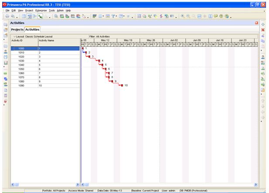Viewport: 269px width, 193px height.
Task: Click the Resources person icon in left sidebar
Action: 5,51
